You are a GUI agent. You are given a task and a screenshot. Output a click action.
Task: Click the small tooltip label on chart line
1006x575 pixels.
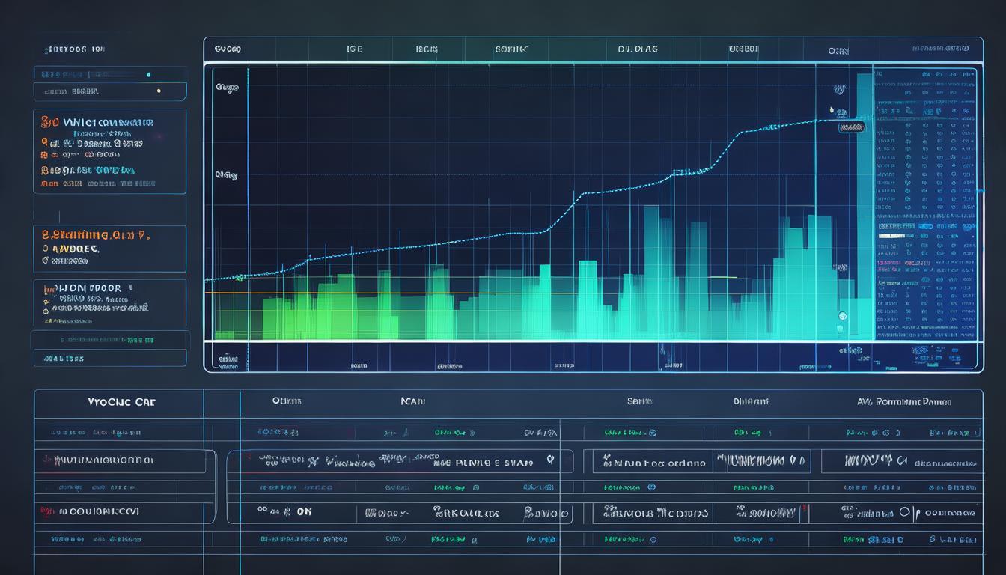click(852, 128)
